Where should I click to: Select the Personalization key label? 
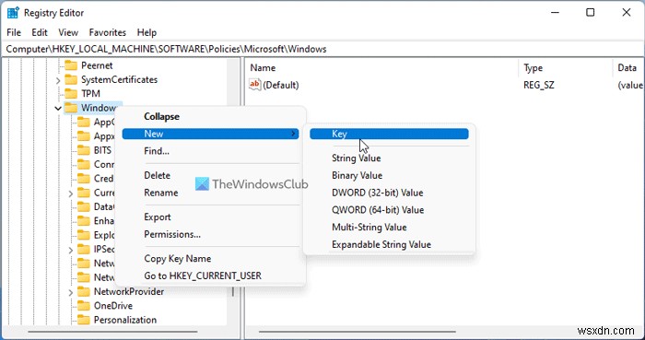(x=125, y=320)
